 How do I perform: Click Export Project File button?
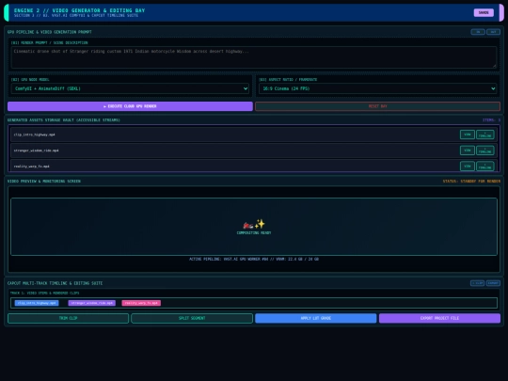pos(439,318)
